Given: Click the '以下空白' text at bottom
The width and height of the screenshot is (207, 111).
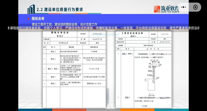Looking at the screenshot, I should [144, 106].
